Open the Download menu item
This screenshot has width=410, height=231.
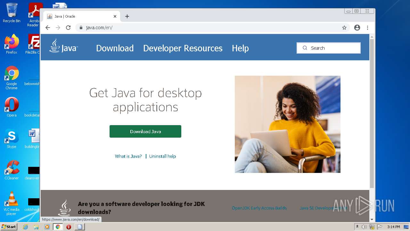pyautogui.click(x=115, y=48)
